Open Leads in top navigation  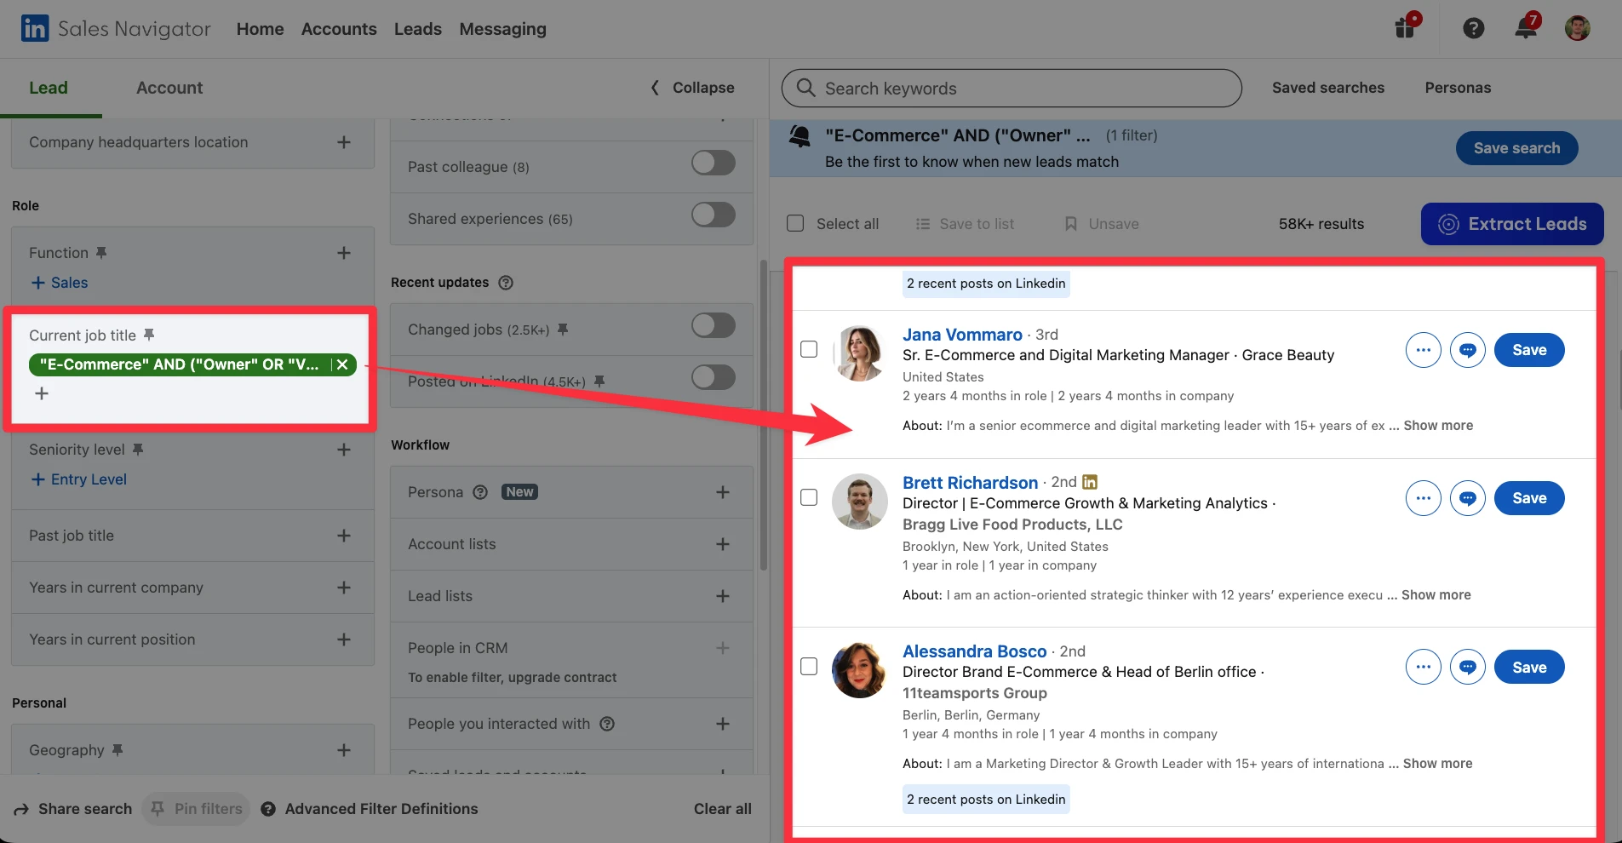click(418, 29)
